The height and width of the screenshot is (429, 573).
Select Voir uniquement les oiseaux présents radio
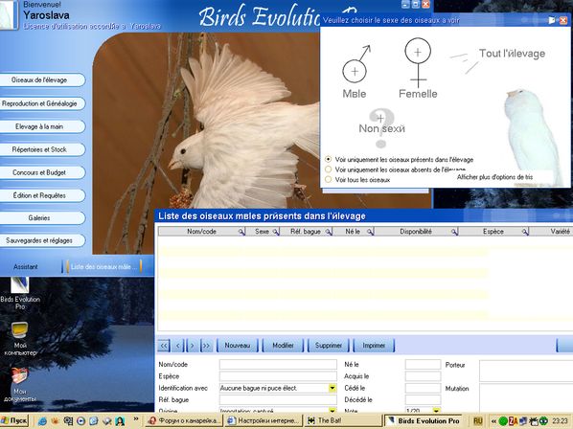(x=328, y=159)
